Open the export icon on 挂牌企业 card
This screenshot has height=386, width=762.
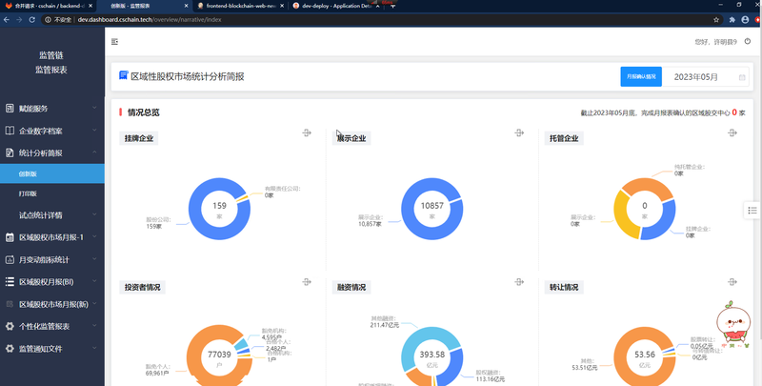pyautogui.click(x=307, y=132)
